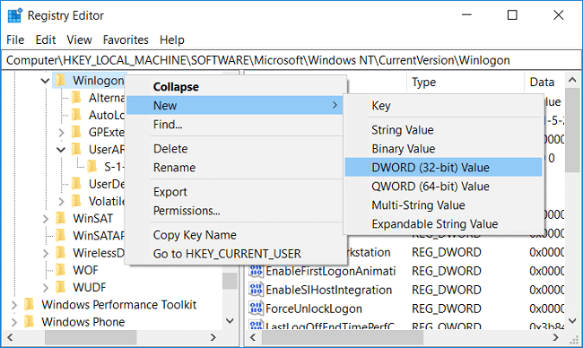
Task: Expand Windows Performance Toolkit key chevron
Action: pos(13,305)
